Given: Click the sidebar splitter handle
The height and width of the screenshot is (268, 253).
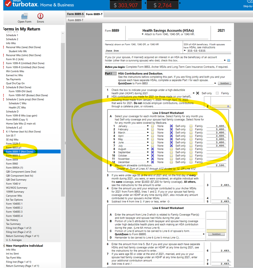Looking at the screenshot, I should pyautogui.click(x=65, y=143).
